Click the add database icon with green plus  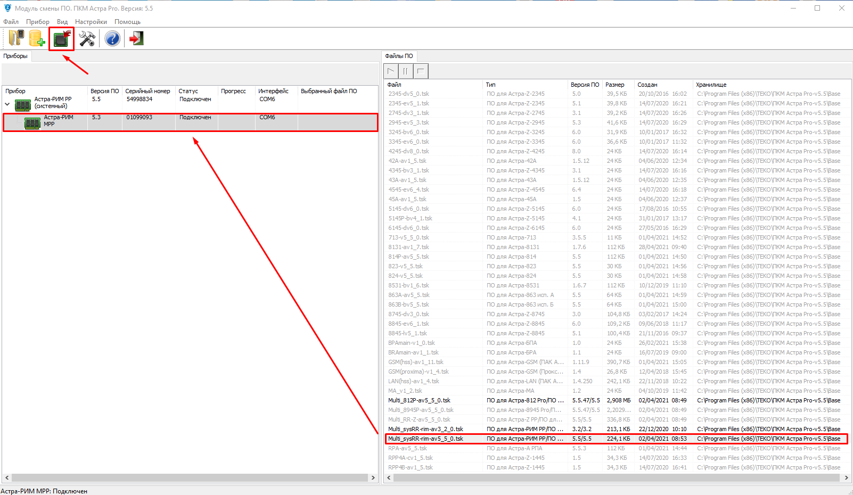[37, 38]
